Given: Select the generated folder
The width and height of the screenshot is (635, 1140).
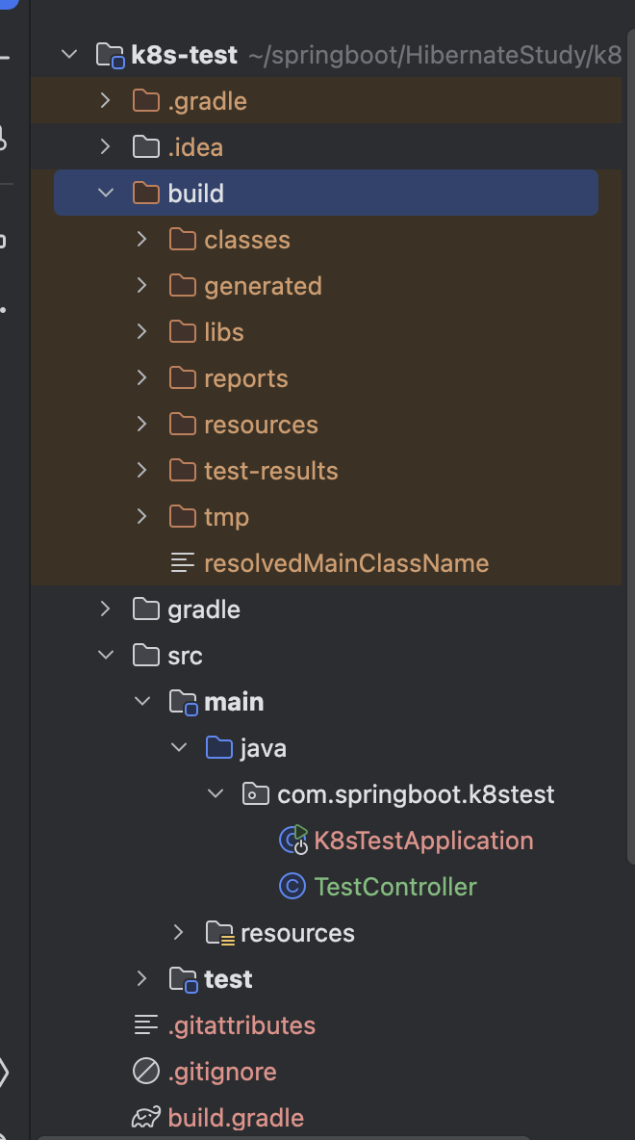Looking at the screenshot, I should [263, 286].
